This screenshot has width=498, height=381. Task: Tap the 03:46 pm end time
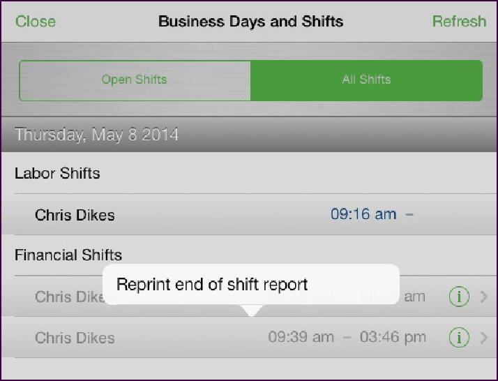[x=393, y=337]
